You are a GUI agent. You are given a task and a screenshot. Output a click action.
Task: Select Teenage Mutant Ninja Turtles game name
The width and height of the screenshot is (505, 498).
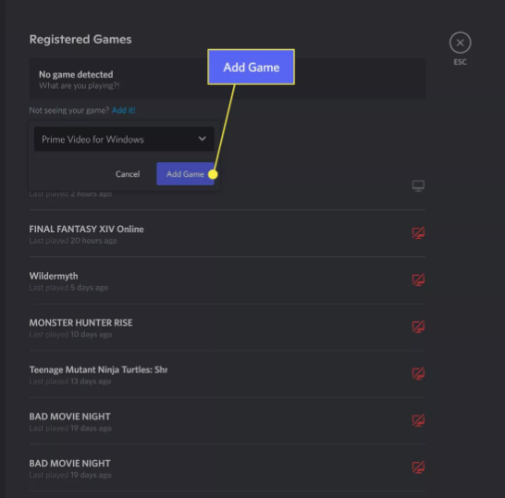pyautogui.click(x=98, y=369)
